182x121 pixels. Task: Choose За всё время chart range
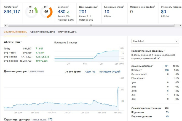[73, 72]
